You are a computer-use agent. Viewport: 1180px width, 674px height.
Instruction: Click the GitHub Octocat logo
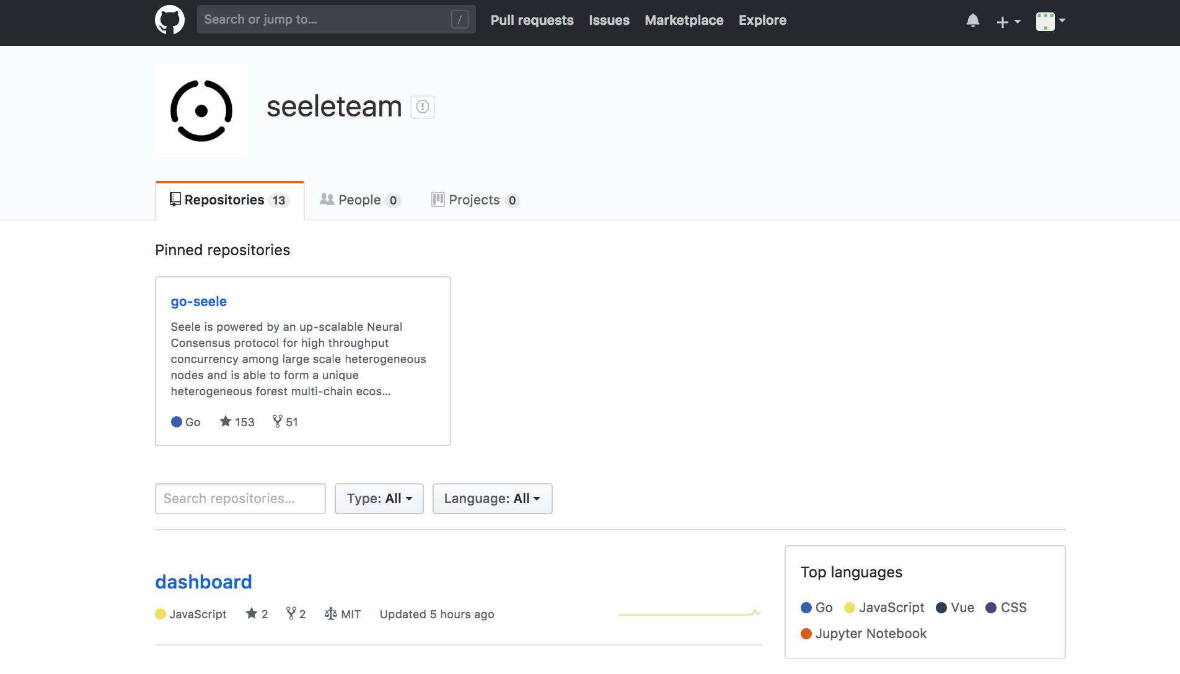[169, 20]
